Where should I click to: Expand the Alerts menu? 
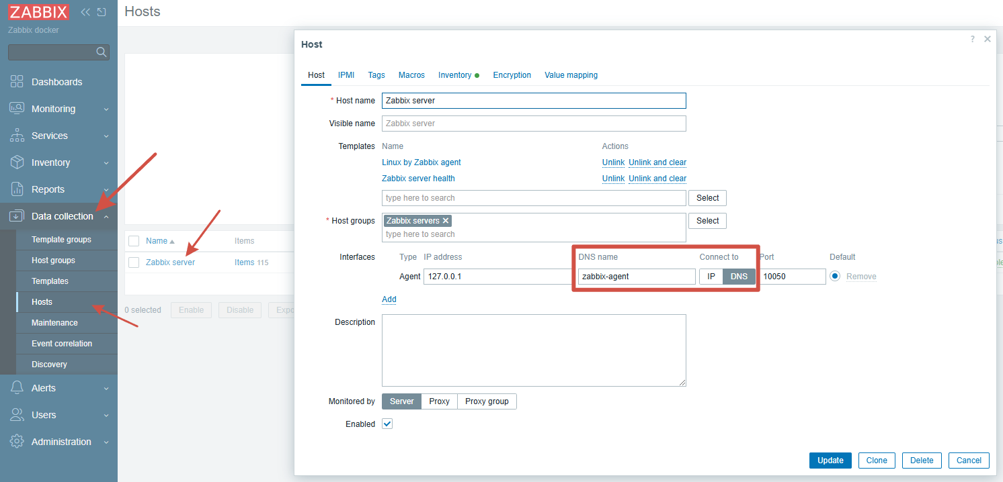(106, 388)
